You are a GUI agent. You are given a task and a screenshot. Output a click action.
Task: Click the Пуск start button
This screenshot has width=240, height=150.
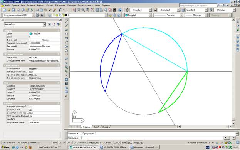pyautogui.click(x=5, y=147)
